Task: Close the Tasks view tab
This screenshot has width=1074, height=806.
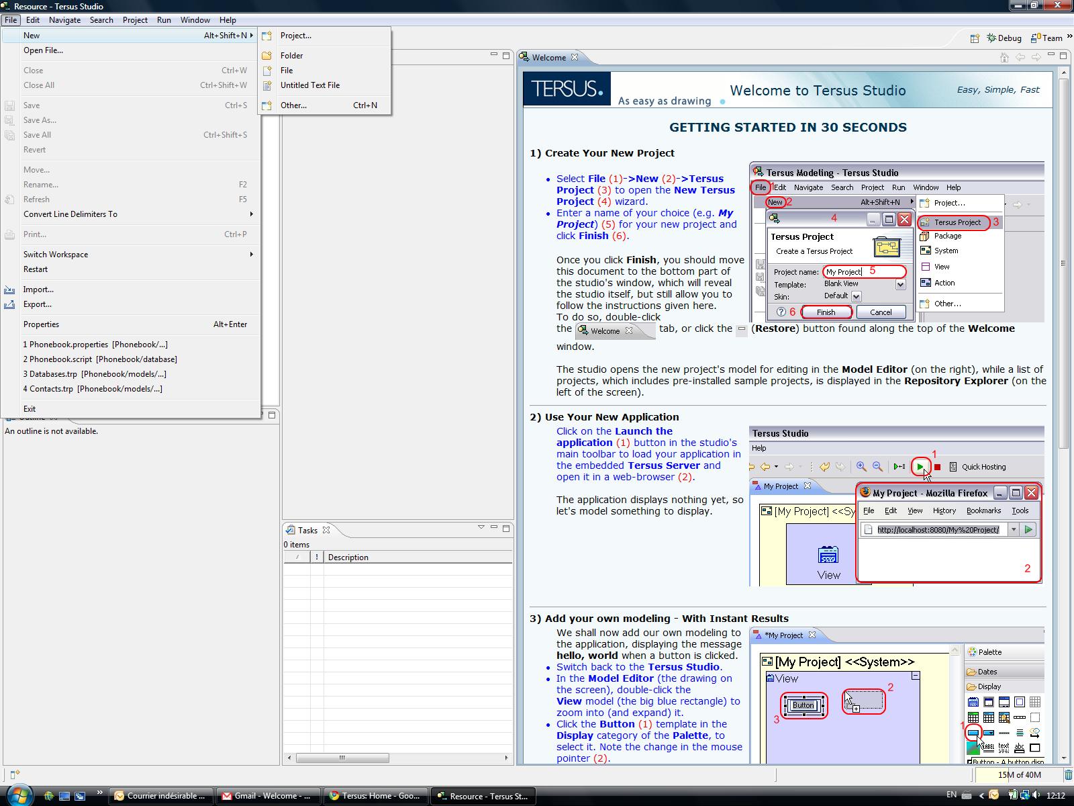Action: tap(326, 530)
